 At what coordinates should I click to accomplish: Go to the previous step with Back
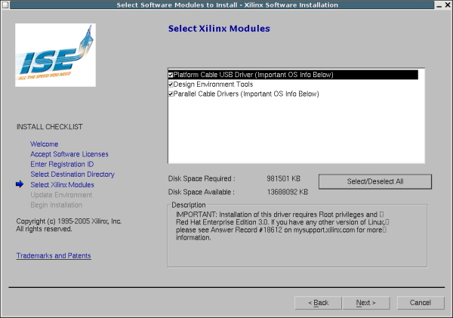318,303
